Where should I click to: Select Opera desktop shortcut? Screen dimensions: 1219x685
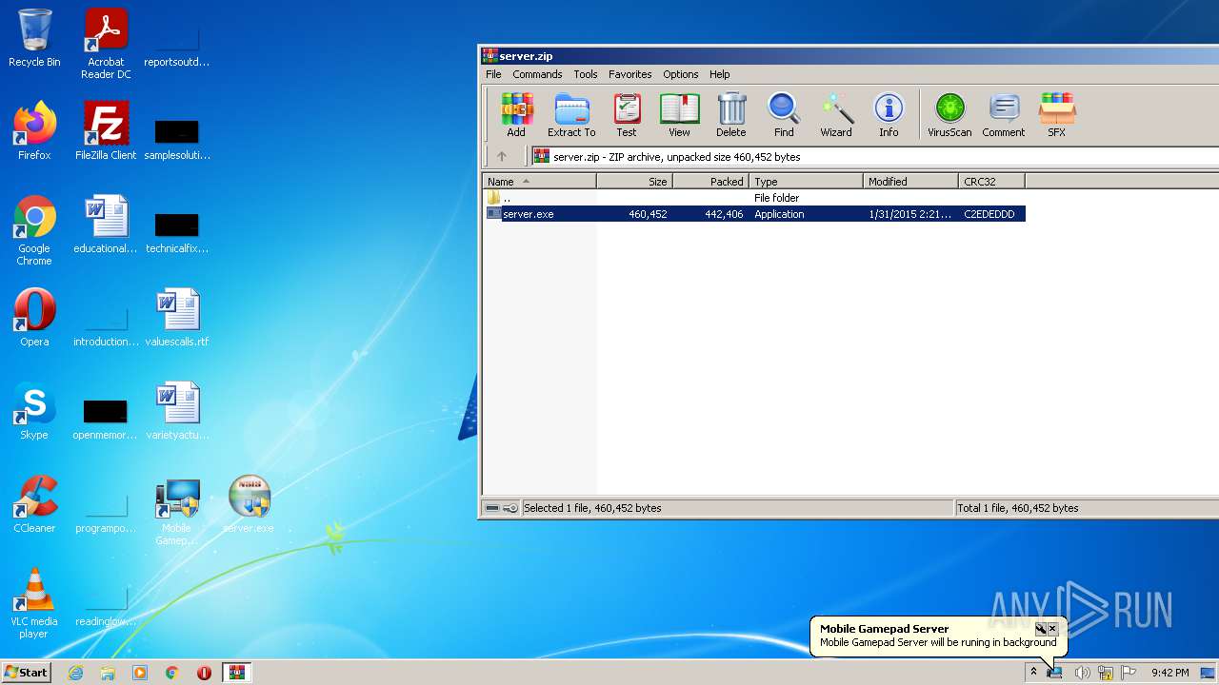click(34, 318)
